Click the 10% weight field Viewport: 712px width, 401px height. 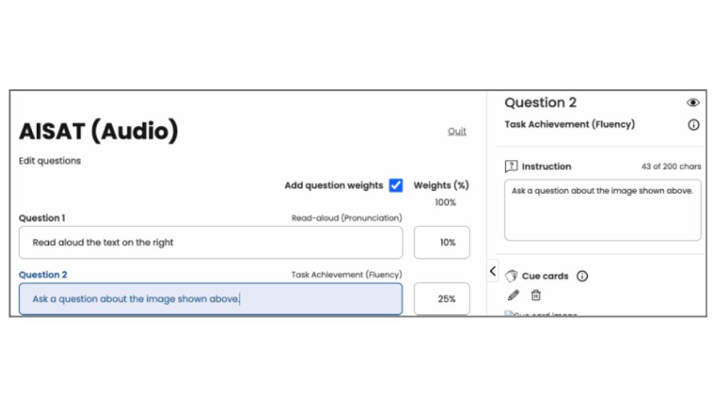[x=442, y=242]
